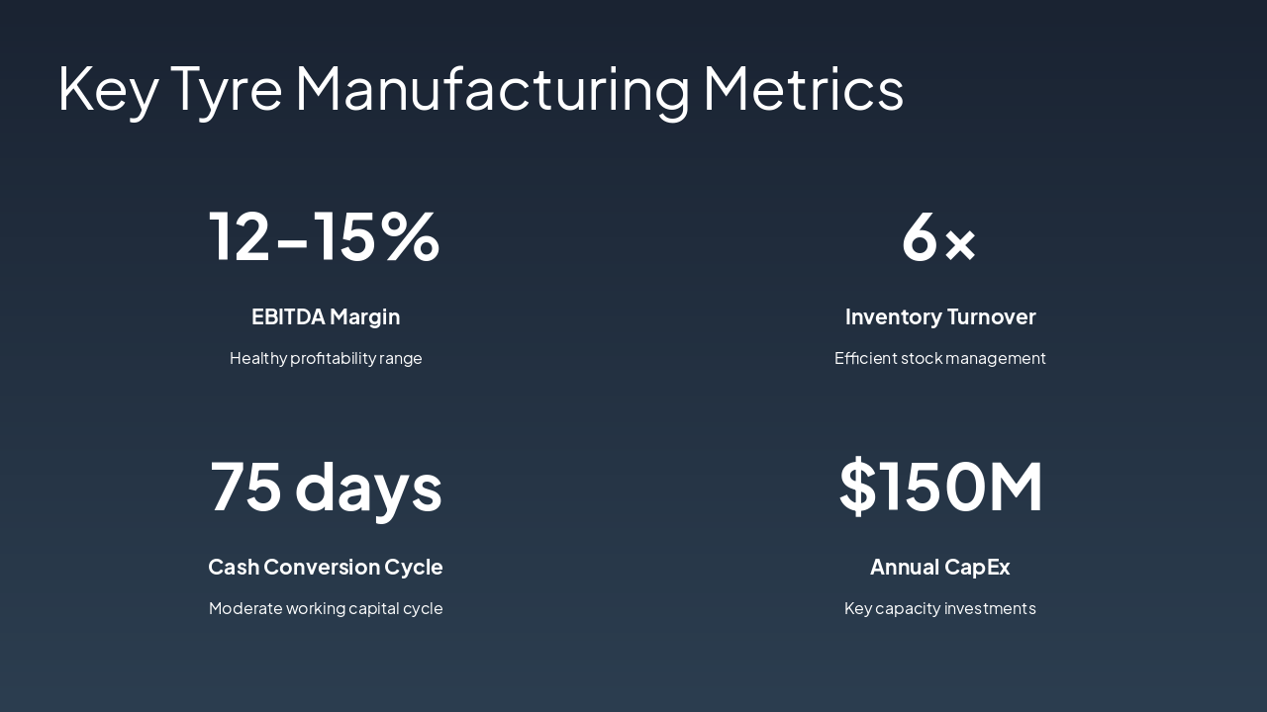This screenshot has height=712, width=1267.
Task: Select the "12–15%" metric value
Action: [325, 237]
